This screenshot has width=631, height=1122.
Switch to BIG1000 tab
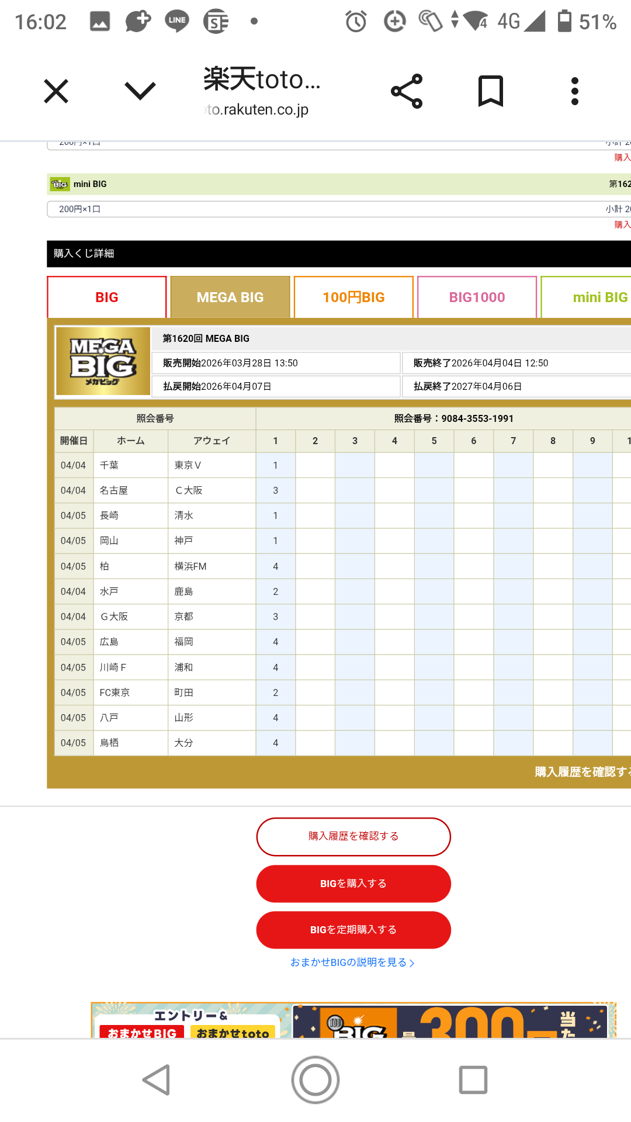(477, 297)
